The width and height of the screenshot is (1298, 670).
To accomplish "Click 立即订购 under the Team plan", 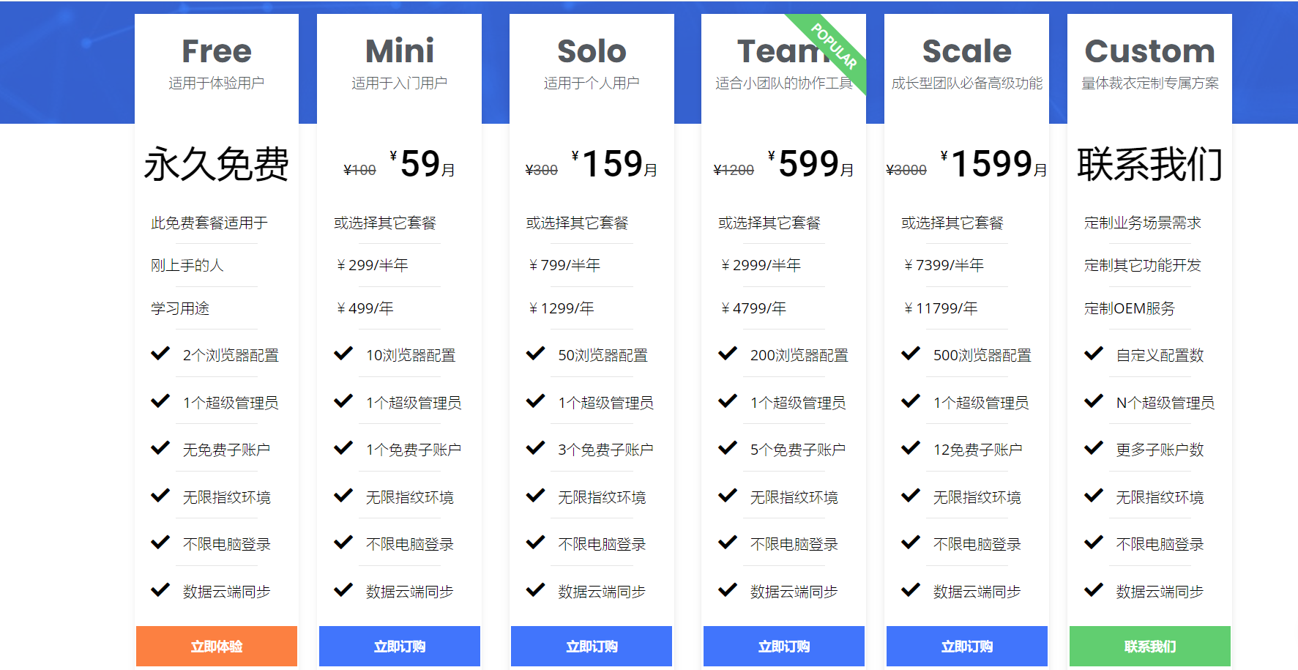I will point(784,646).
